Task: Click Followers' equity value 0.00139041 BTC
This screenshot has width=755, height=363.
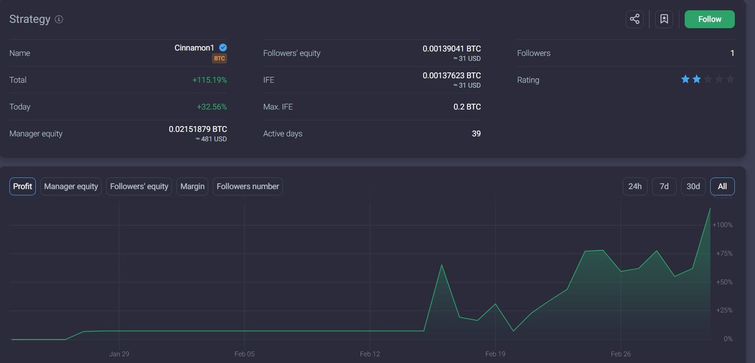Action: [x=452, y=48]
